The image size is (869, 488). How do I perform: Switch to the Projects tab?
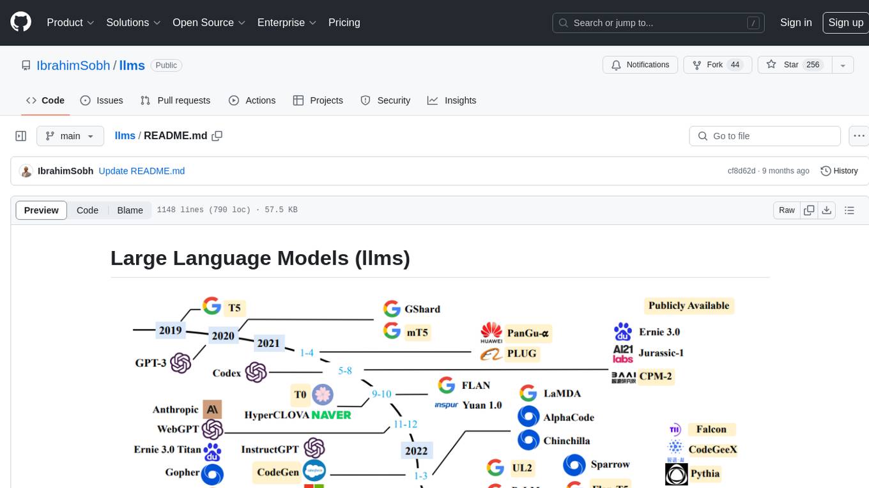pos(318,100)
